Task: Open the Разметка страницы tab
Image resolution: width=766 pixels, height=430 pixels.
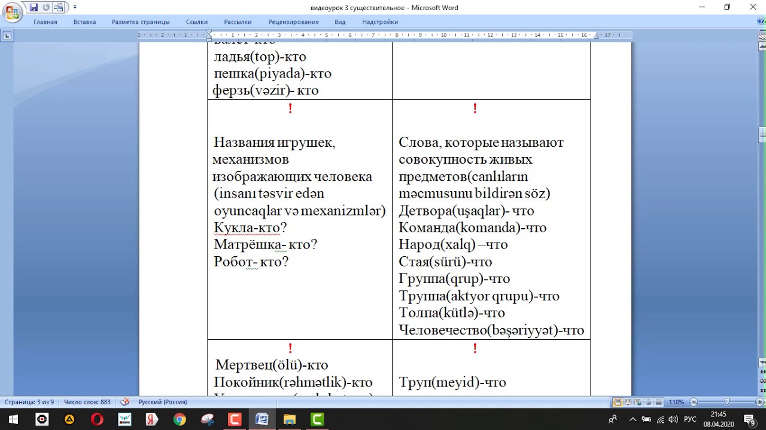Action: click(141, 22)
